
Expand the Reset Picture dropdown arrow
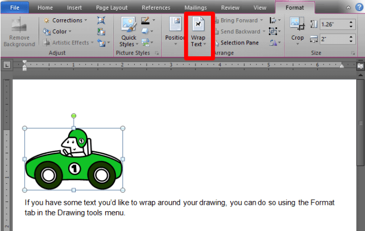(x=109, y=43)
